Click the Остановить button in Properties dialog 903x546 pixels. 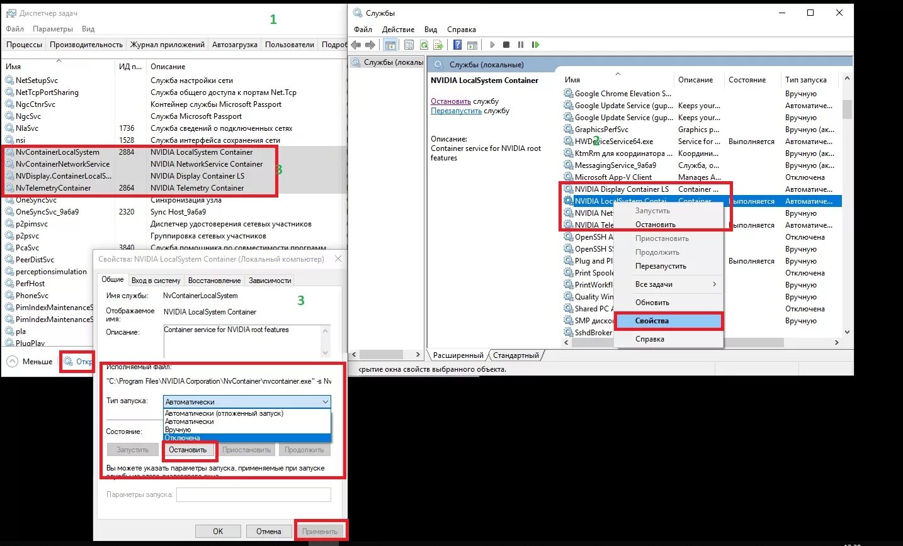(x=188, y=450)
